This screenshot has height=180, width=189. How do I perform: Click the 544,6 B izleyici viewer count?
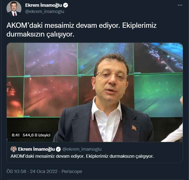point(36,135)
